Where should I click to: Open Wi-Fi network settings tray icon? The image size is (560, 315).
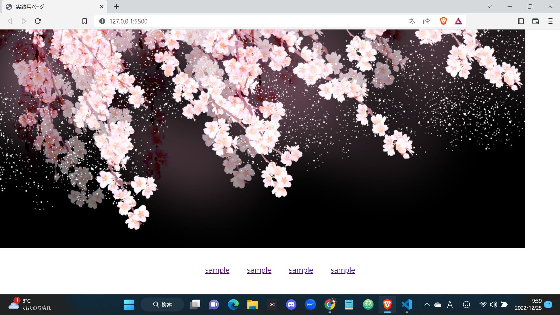point(483,304)
